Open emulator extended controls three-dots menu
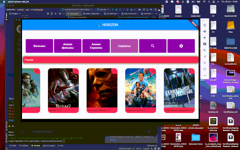Screen dimensions: 240x150 [205, 75]
